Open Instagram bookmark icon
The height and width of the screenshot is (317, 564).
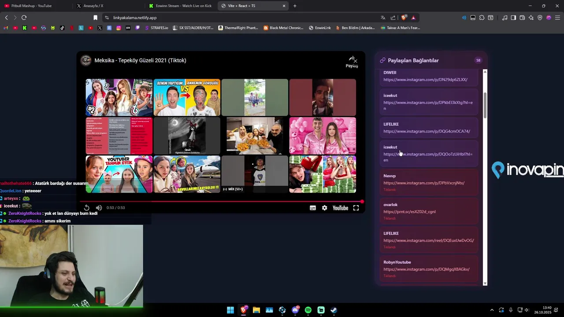tap(119, 28)
